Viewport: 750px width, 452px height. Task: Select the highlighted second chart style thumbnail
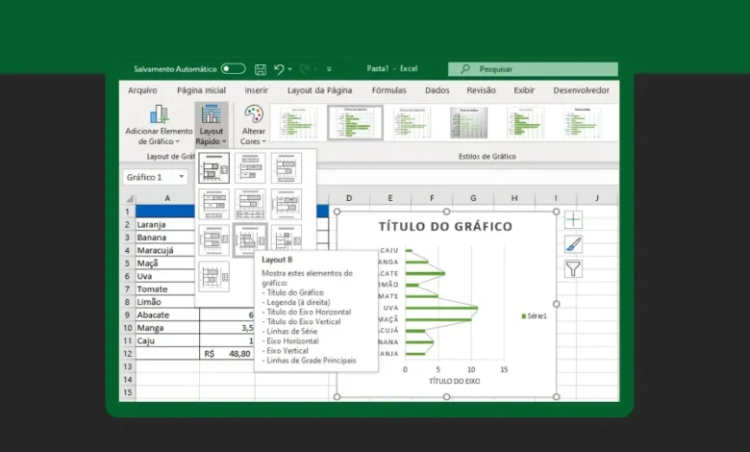356,123
